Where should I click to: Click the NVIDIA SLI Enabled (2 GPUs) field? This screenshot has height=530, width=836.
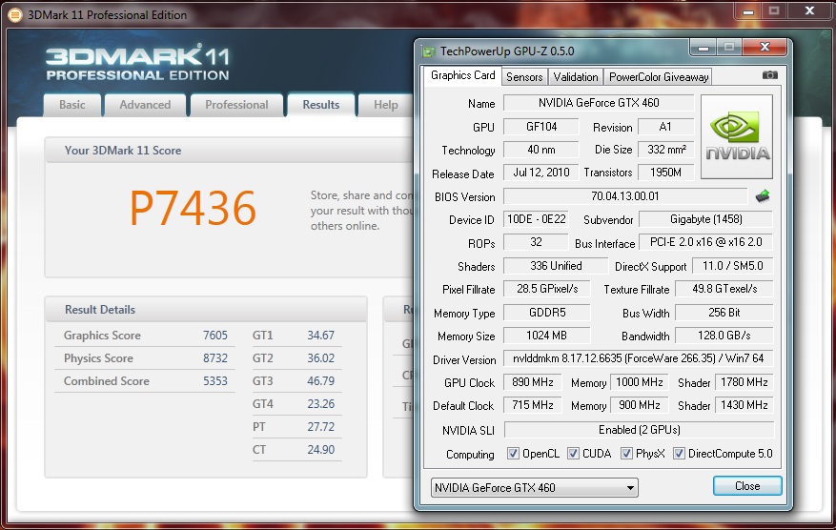click(x=639, y=429)
